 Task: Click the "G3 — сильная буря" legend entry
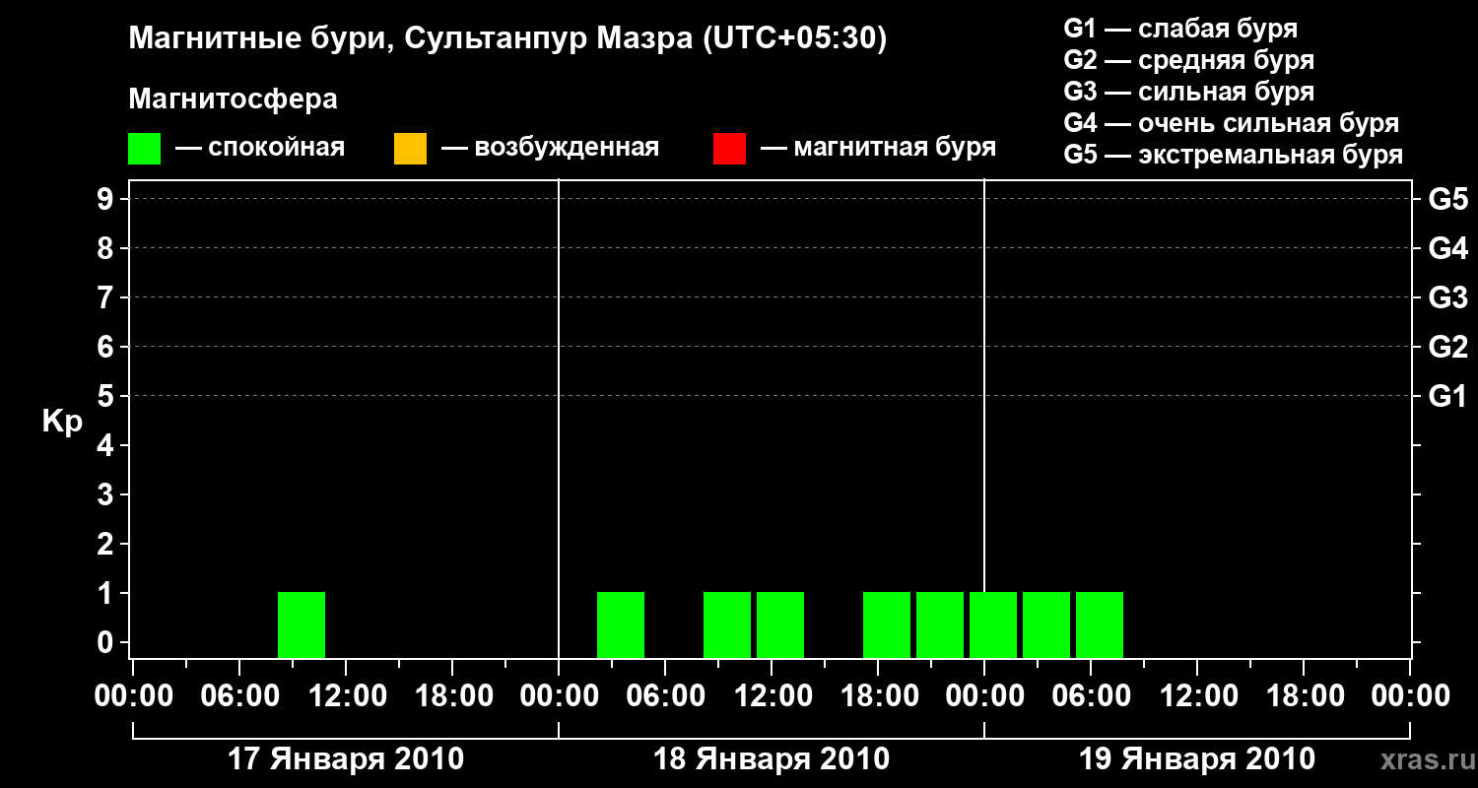point(1189,92)
